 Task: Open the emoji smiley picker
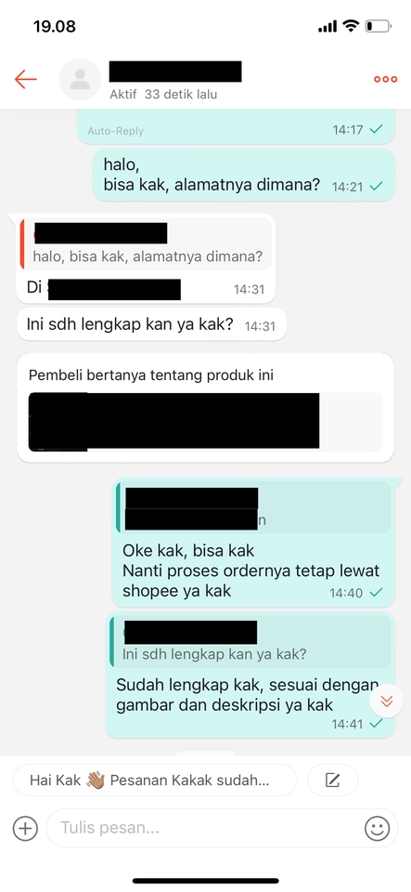(377, 828)
